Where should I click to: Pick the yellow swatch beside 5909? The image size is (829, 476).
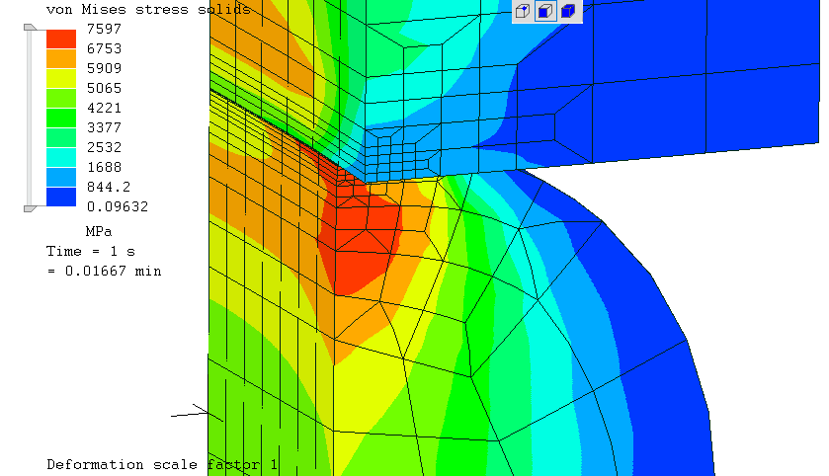pos(61,79)
